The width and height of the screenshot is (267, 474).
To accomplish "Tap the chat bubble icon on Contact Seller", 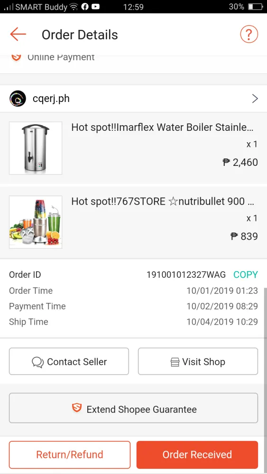I will pos(38,362).
